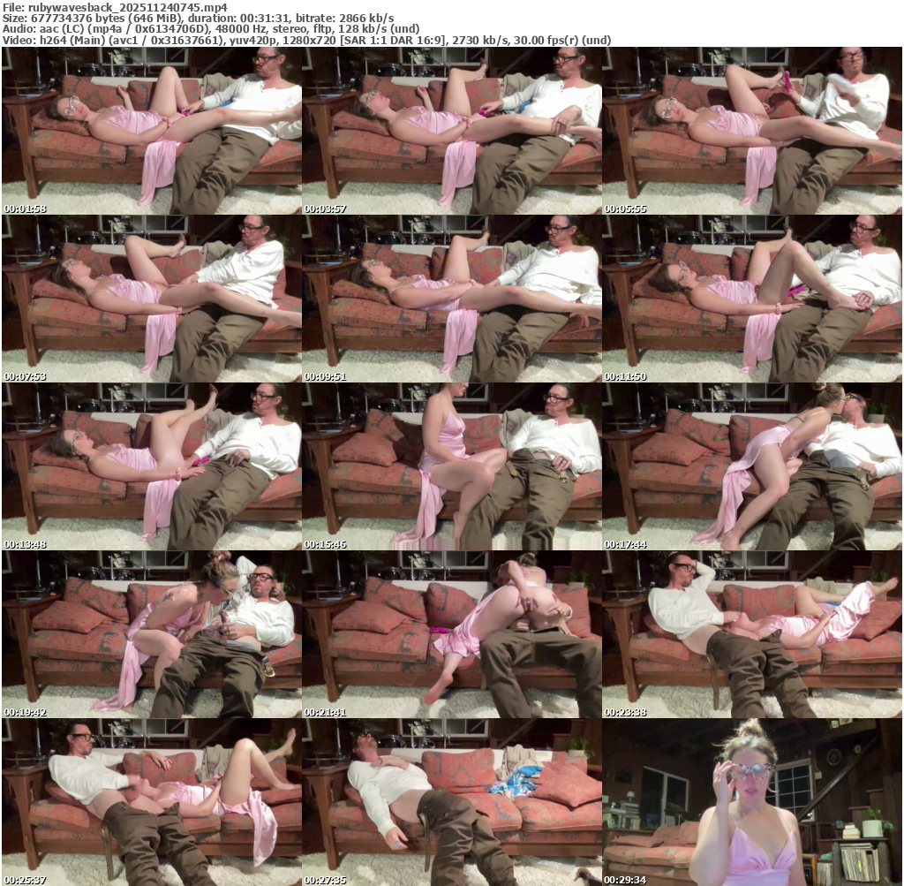The height and width of the screenshot is (886, 904).
Task: Open the 00:23:38 preview frame
Action: pos(752,634)
